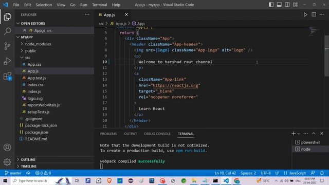Click the code minimap

point(314,31)
